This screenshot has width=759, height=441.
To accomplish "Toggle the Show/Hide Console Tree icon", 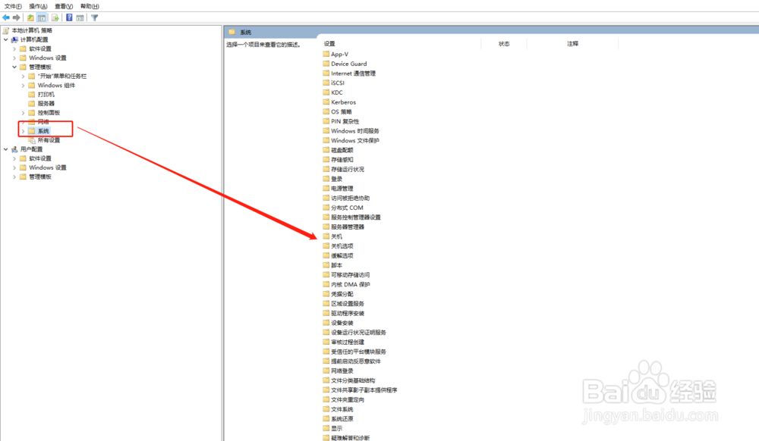I will [x=42, y=18].
